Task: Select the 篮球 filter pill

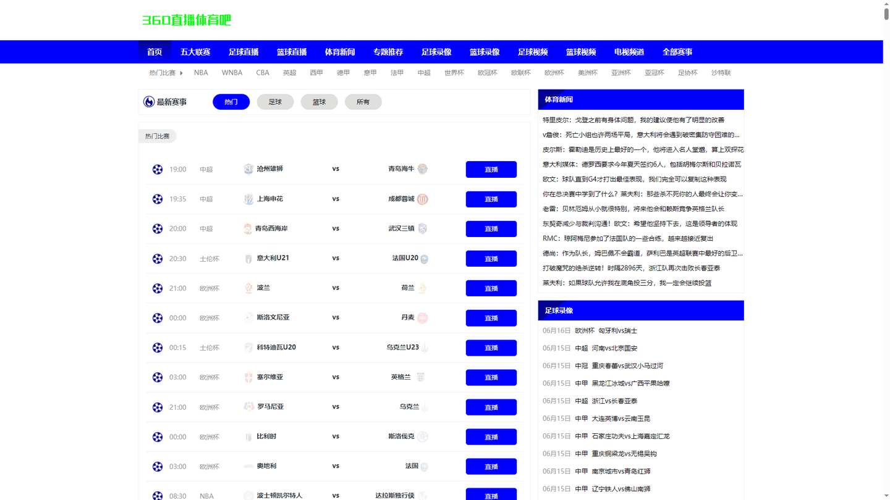Action: (x=319, y=102)
